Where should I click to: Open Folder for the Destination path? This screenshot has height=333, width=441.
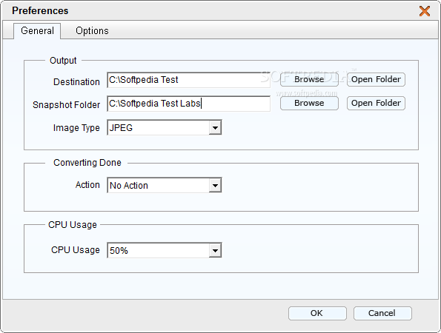coord(376,79)
